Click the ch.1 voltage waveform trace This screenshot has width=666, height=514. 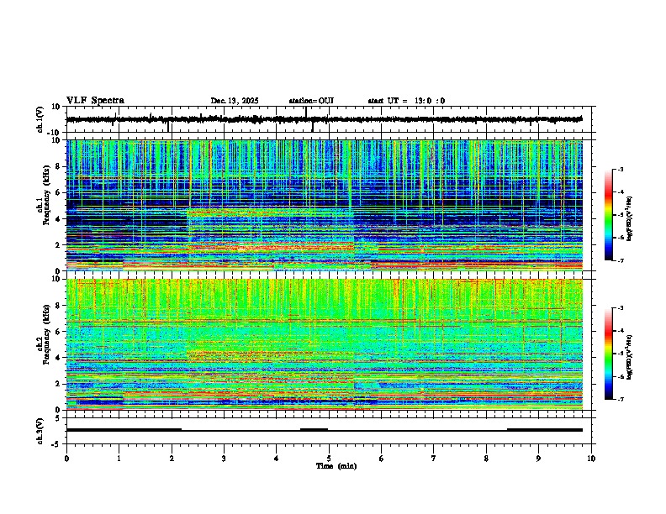pos(324,119)
